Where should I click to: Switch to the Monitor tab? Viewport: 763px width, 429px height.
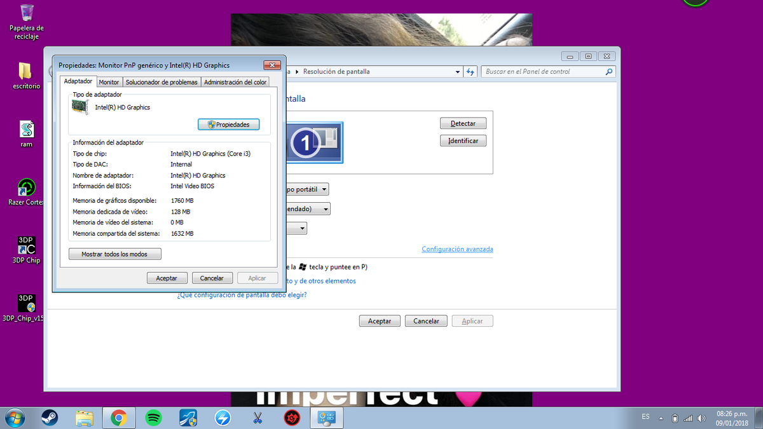click(x=109, y=82)
